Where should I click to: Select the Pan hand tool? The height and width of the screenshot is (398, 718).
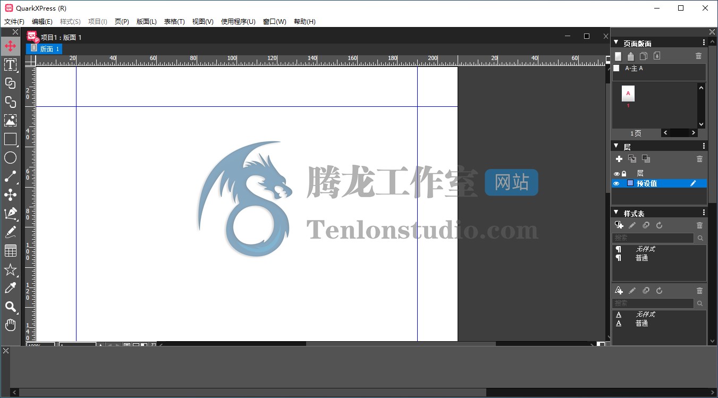pos(10,325)
